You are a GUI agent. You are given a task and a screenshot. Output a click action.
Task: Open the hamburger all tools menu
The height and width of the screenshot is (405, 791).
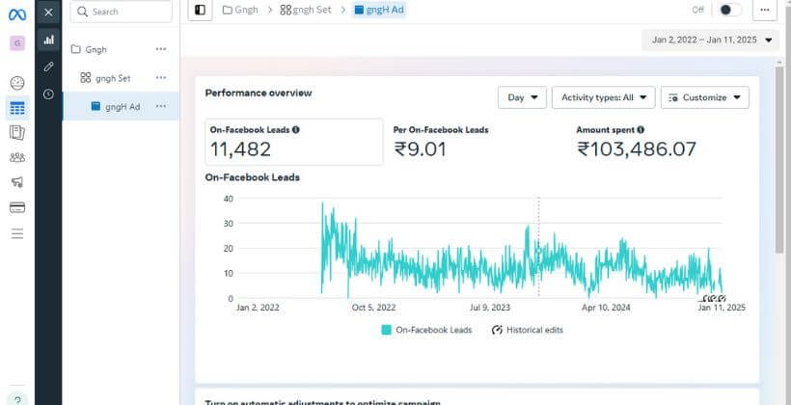tap(17, 233)
